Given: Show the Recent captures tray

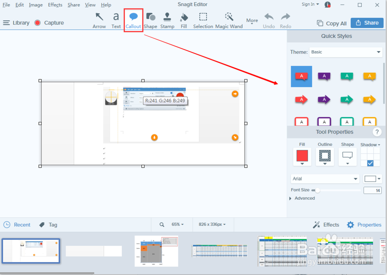Looking at the screenshot, I should 17,225.
